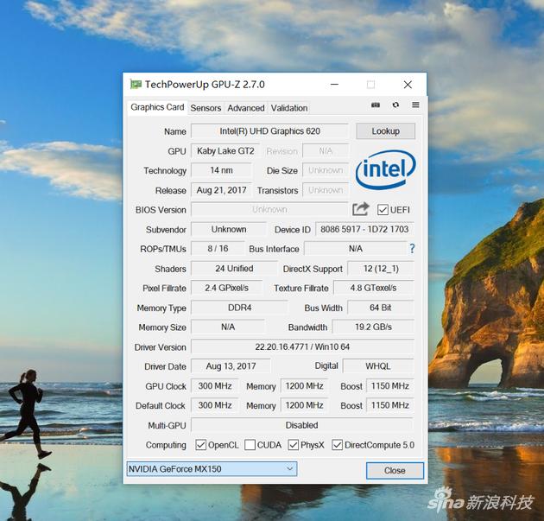
Task: Click the GPU Clock row Boost 1150 MHz
Action: tap(390, 386)
